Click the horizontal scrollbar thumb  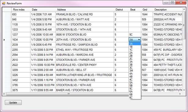(x=69, y=94)
